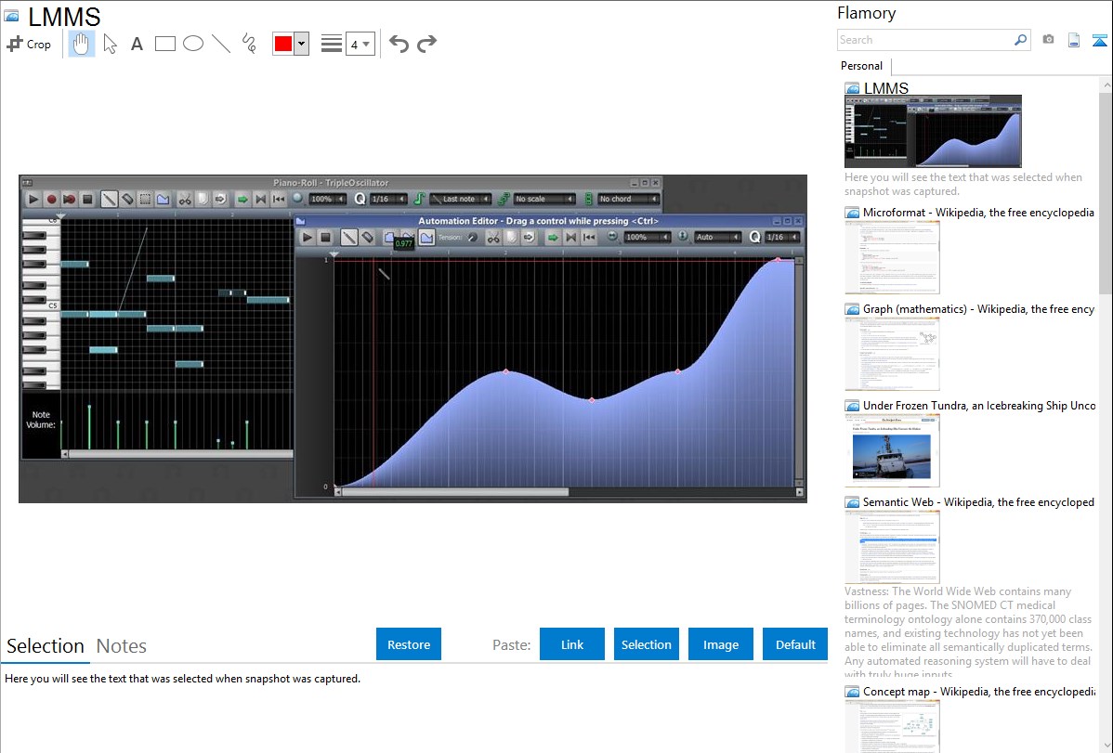Click Play in the Piano-Roll toolbar
1113x753 pixels.
tap(33, 200)
